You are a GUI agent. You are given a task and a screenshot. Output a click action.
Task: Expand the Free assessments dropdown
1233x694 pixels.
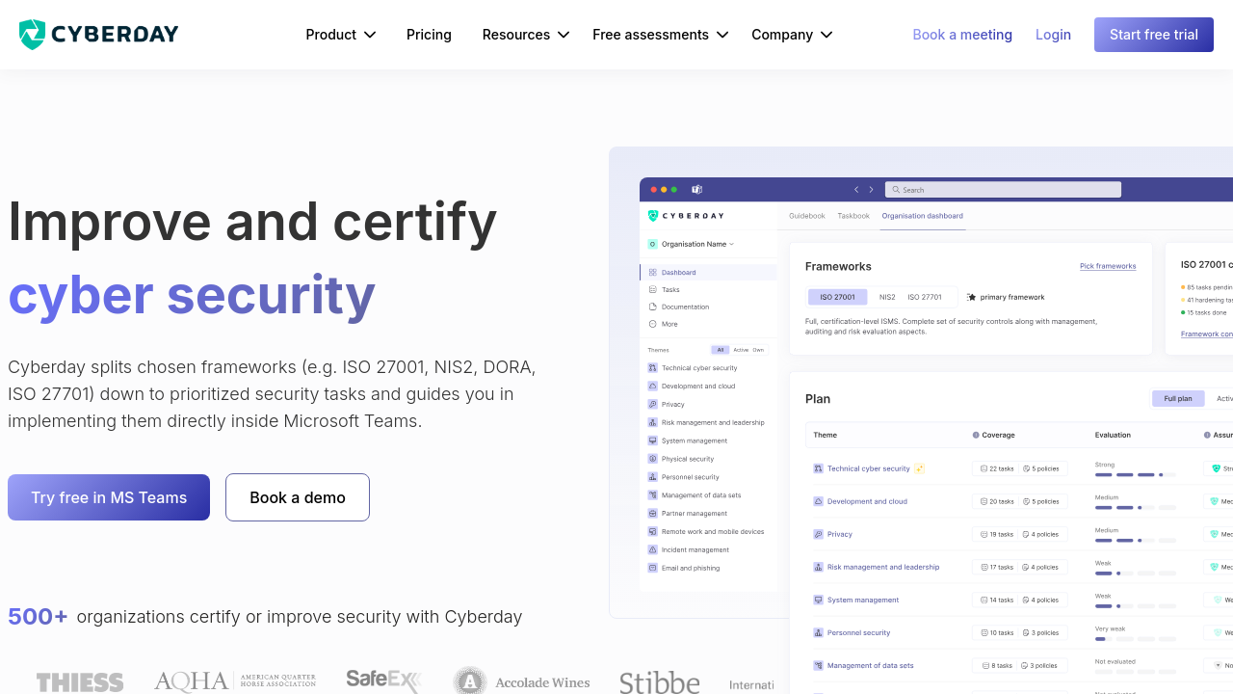(660, 35)
